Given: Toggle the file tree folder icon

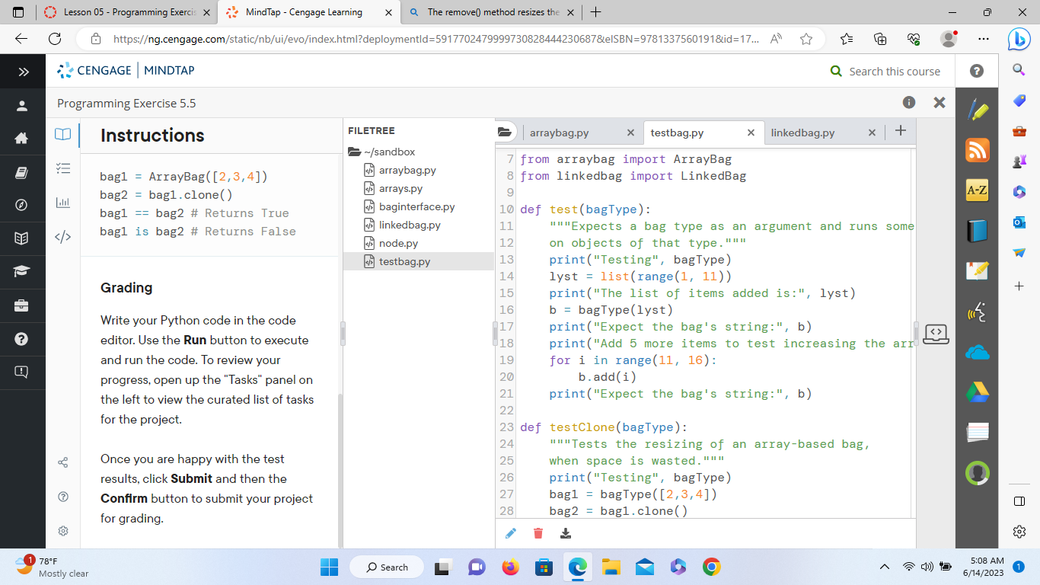Looking at the screenshot, I should [x=505, y=132].
